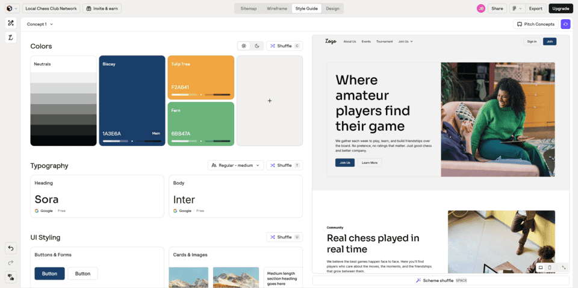Viewport: 578px width, 288px height.
Task: Select the Tulip Tree F2A641 swatch
Action: (x=200, y=77)
